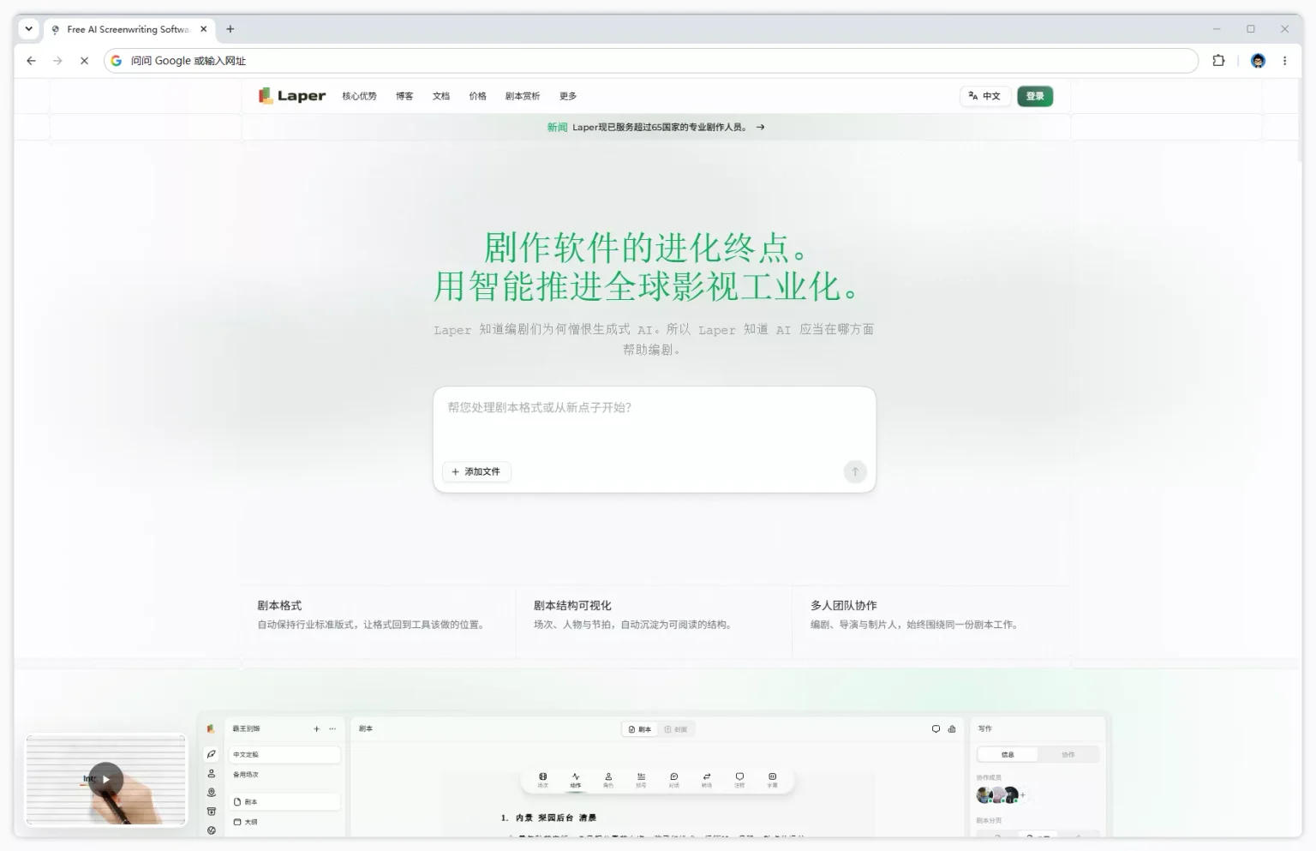Stop loading the page in browser toolbar
This screenshot has width=1316, height=851.
pos(84,61)
